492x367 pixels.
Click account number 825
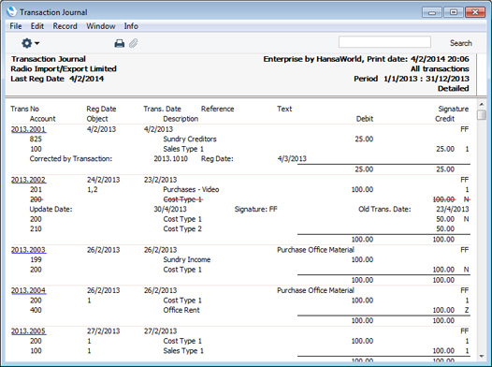(36, 139)
